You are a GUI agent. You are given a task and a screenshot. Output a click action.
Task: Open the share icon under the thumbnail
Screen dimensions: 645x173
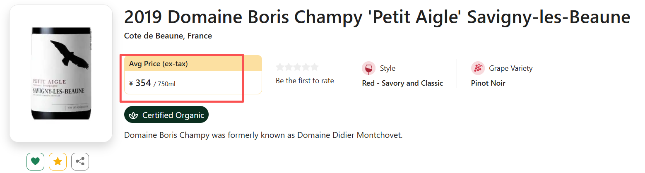pyautogui.click(x=80, y=161)
